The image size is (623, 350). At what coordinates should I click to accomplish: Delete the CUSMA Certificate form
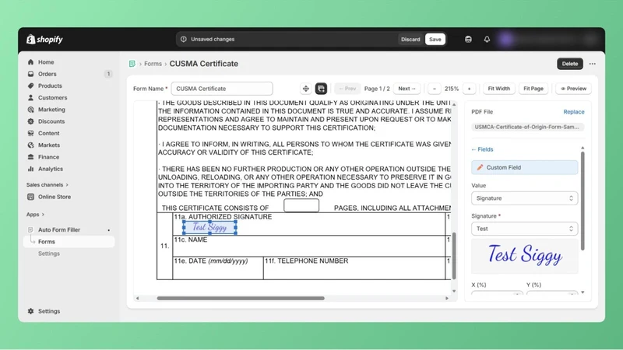click(570, 64)
